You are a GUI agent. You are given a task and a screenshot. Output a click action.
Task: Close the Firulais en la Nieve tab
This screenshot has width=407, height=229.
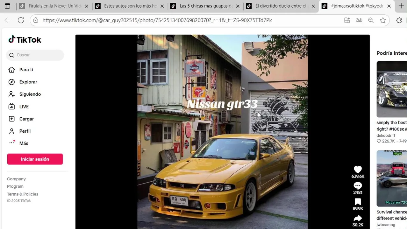(86, 6)
